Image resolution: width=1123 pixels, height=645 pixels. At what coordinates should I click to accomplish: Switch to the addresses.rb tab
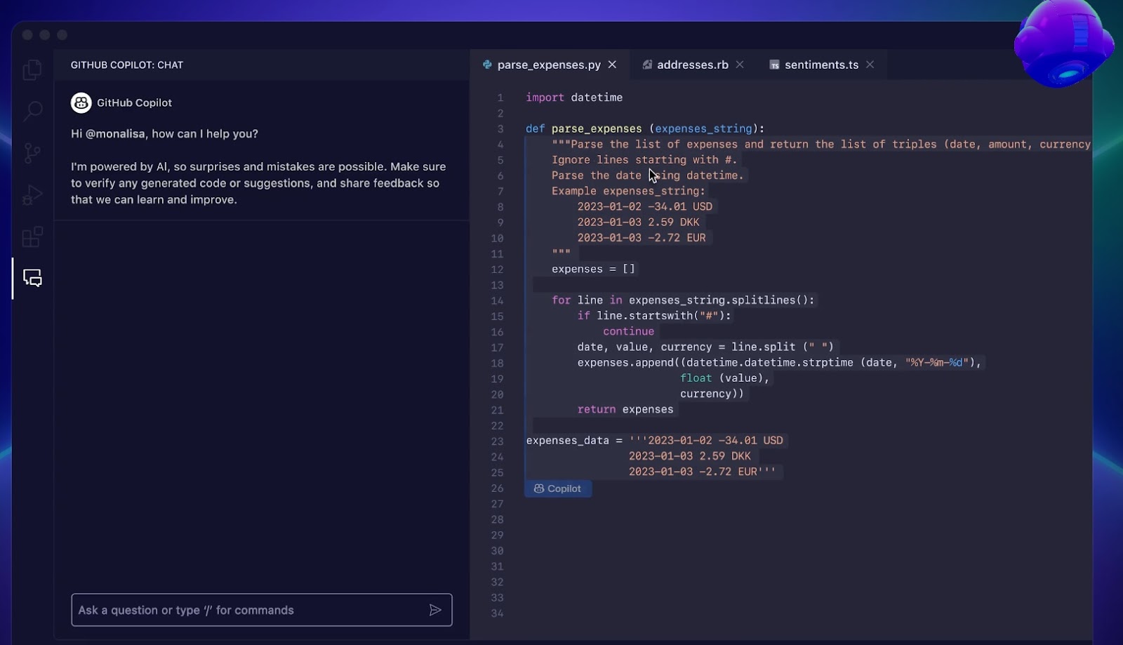(693, 65)
